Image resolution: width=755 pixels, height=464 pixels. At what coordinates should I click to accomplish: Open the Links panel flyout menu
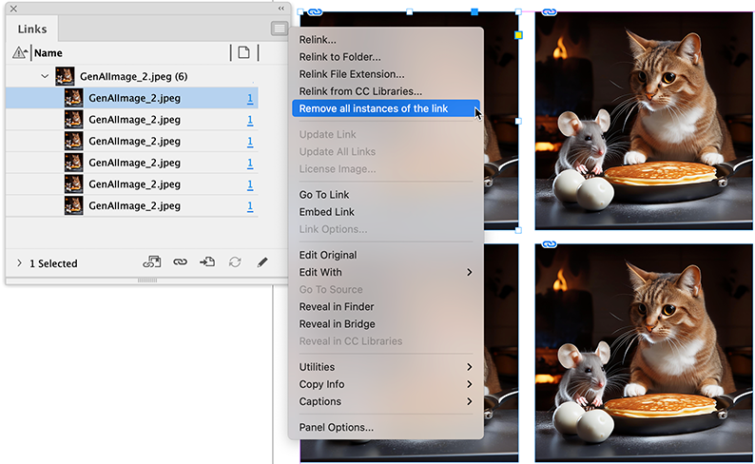[x=280, y=29]
